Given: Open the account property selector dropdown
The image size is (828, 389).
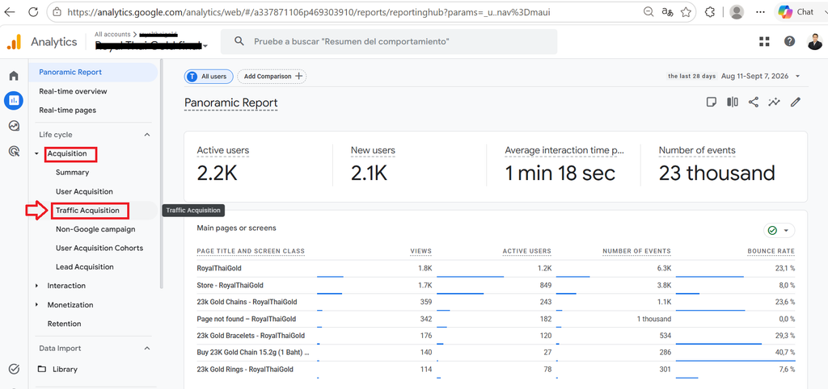Looking at the screenshot, I should click(x=205, y=46).
